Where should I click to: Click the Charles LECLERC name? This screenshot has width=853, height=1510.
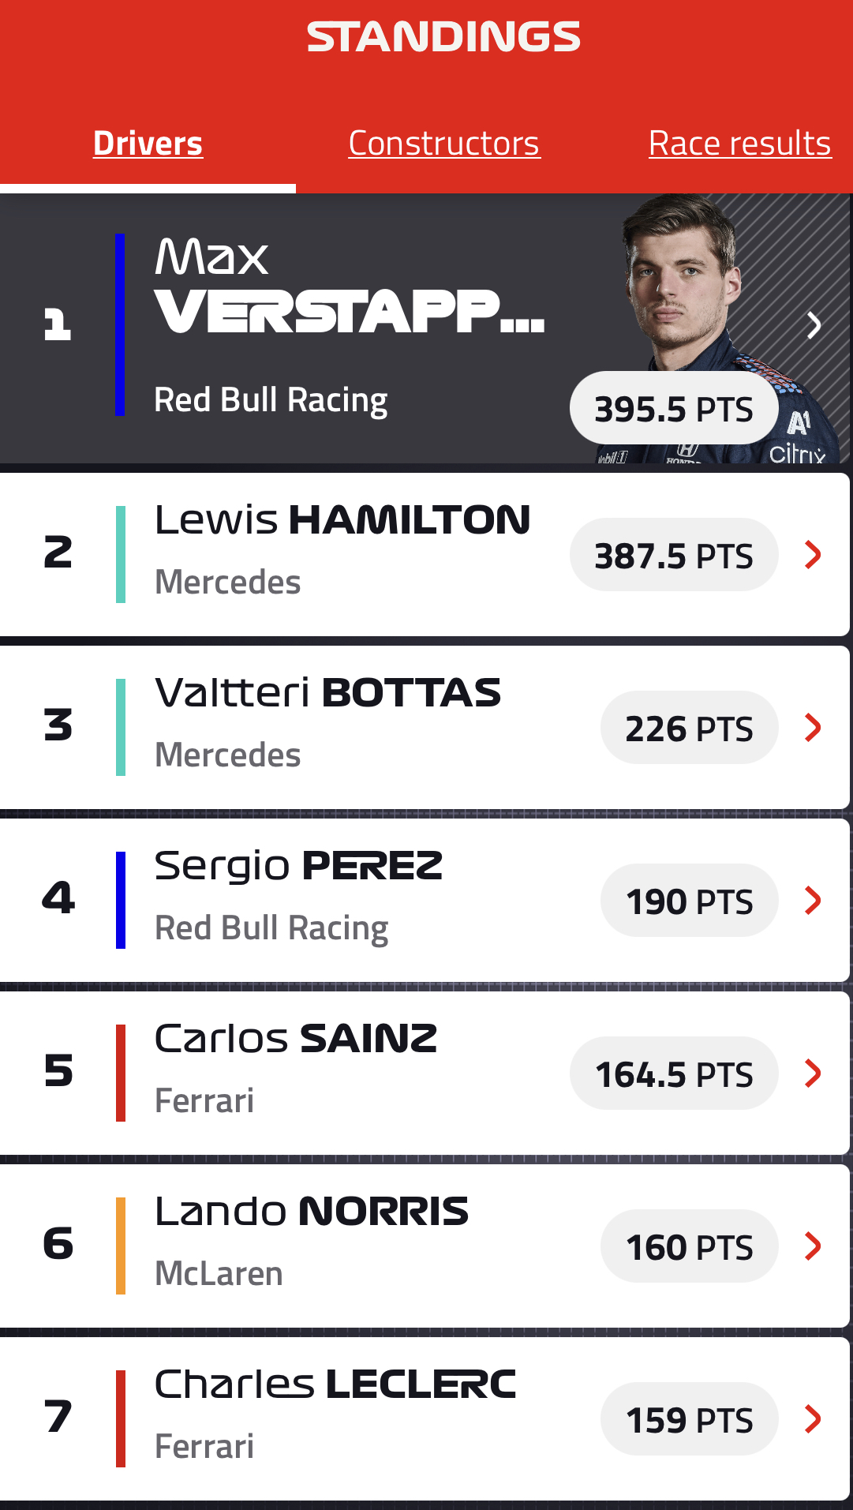[x=335, y=1384]
